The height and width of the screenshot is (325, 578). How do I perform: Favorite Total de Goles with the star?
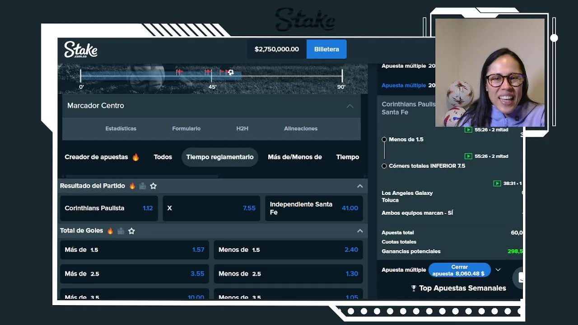pyautogui.click(x=131, y=231)
